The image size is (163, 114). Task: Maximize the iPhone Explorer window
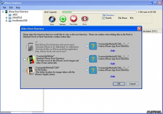(156, 3)
